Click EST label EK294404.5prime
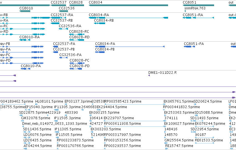 point(112,107)
